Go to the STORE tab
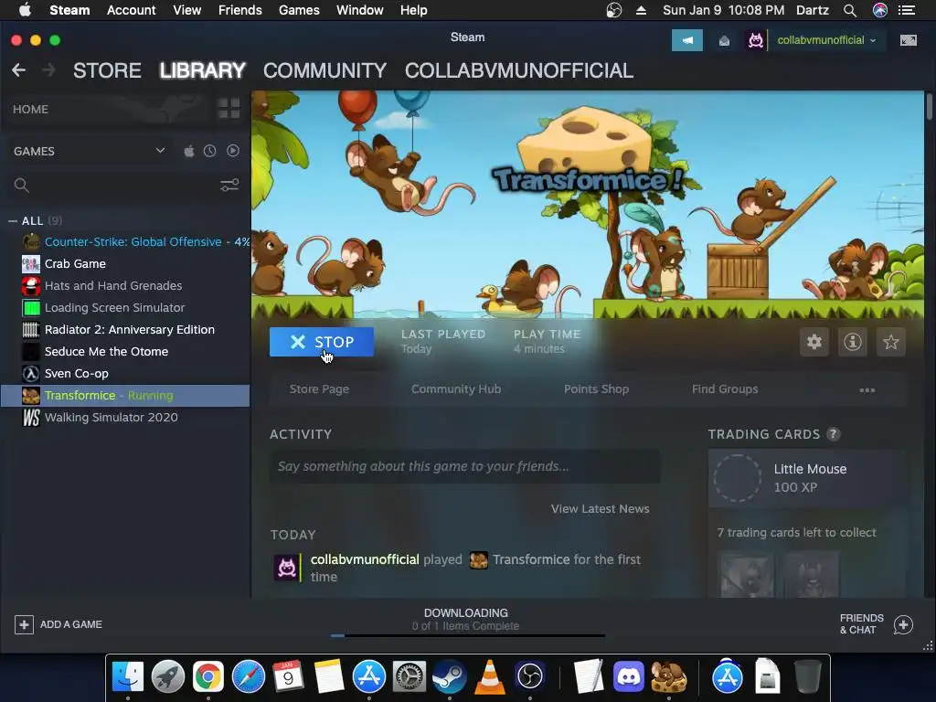 coord(108,70)
